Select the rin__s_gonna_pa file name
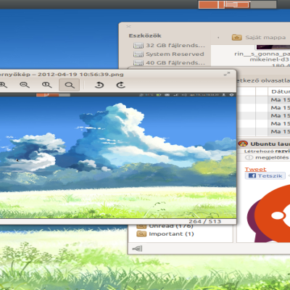290x290 pixels. click(x=262, y=54)
